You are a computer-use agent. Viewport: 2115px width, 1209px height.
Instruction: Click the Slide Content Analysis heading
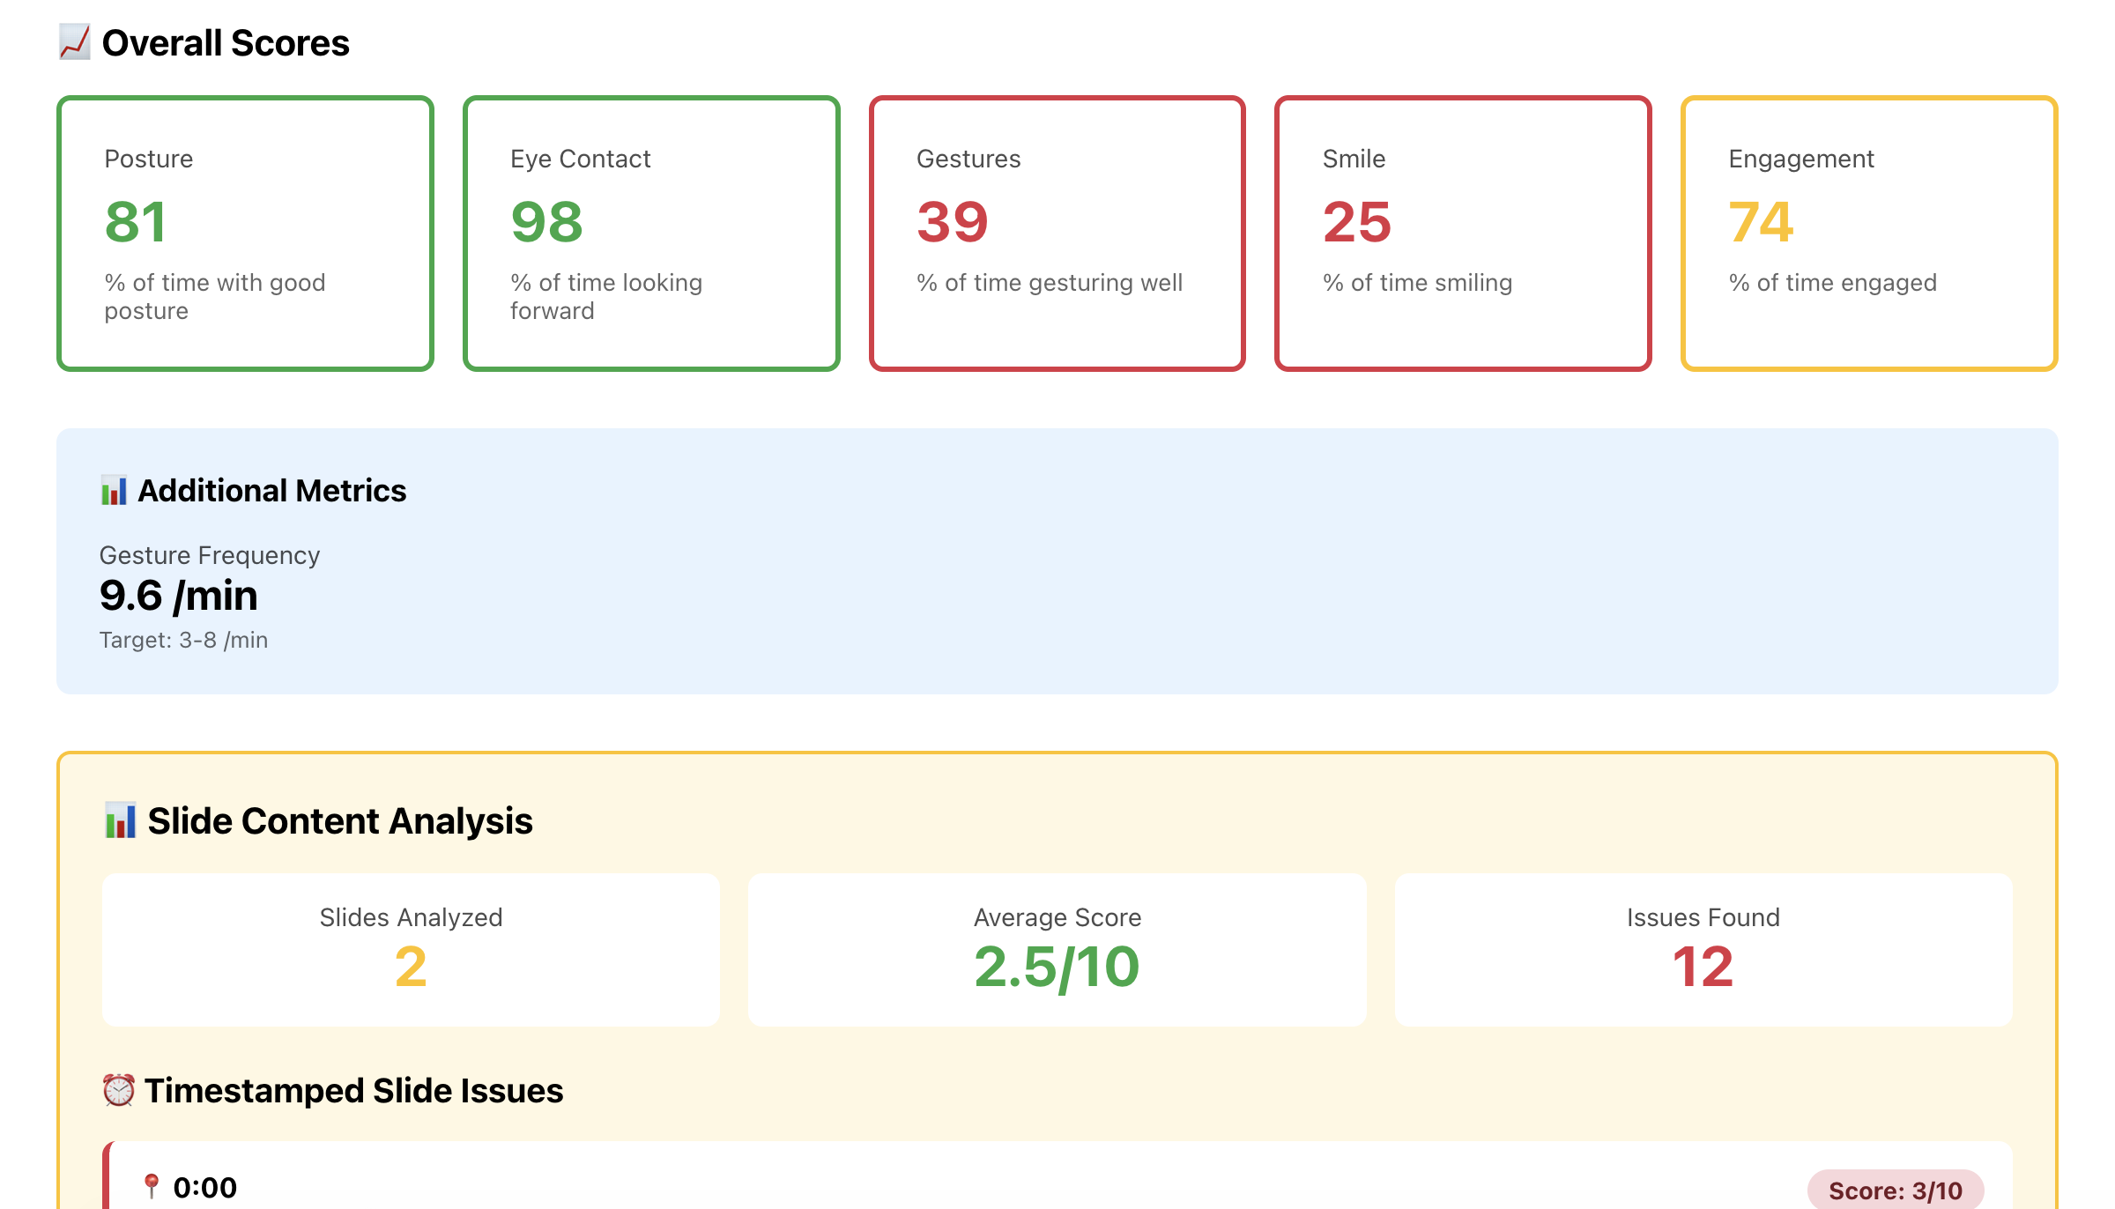(340, 821)
